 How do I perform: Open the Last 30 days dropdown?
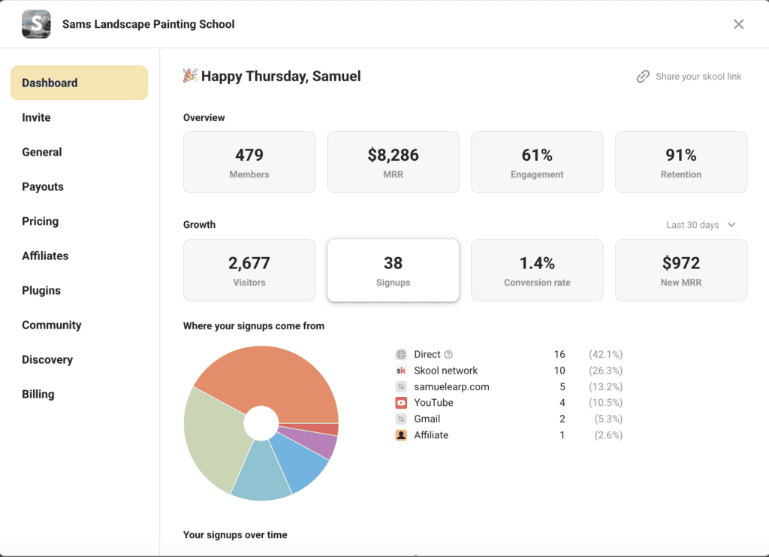click(701, 225)
